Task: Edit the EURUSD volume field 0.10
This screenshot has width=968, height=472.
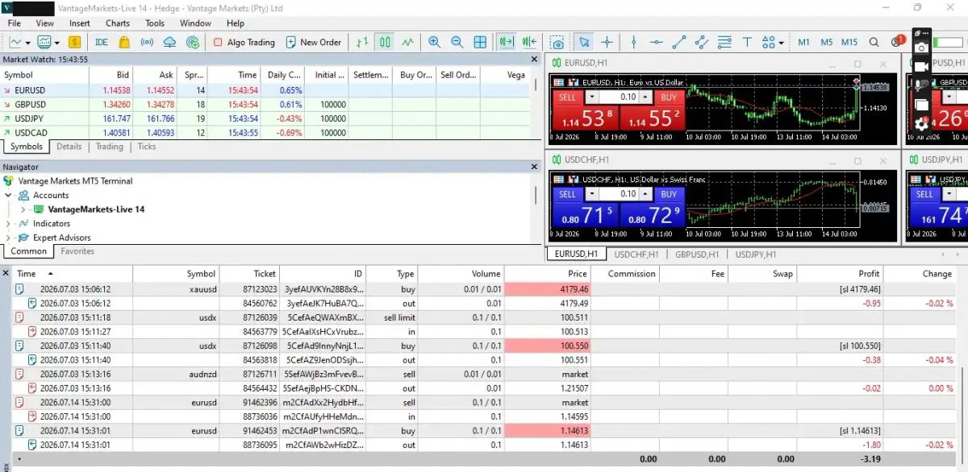Action: (619, 97)
